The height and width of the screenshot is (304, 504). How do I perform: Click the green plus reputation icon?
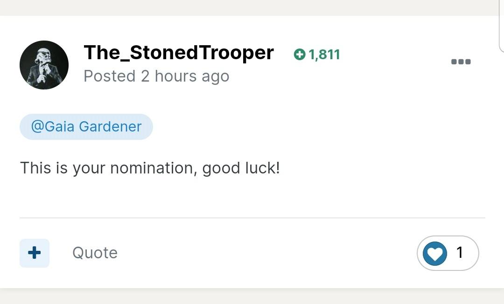coord(300,54)
